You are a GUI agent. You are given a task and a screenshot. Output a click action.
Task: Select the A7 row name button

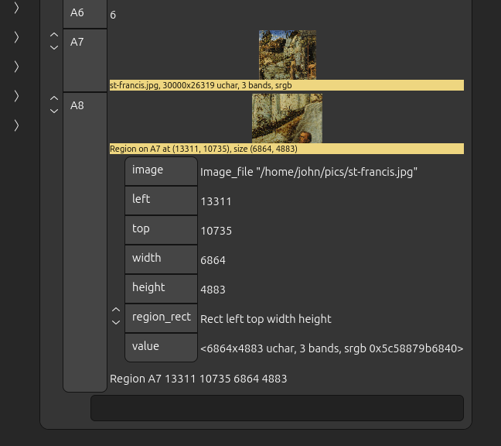pyautogui.click(x=85, y=60)
